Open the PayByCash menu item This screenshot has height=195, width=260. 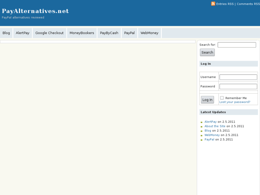[109, 33]
